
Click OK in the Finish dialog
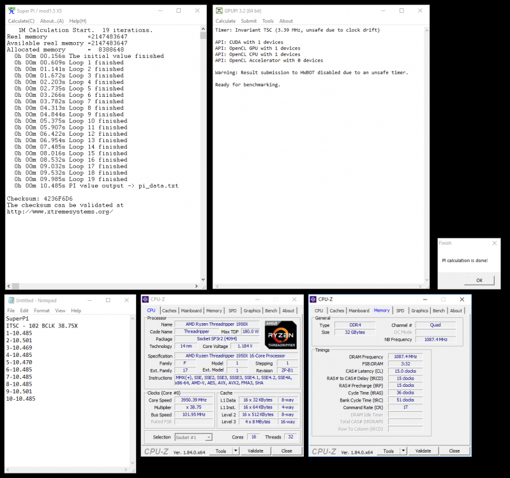pyautogui.click(x=479, y=280)
